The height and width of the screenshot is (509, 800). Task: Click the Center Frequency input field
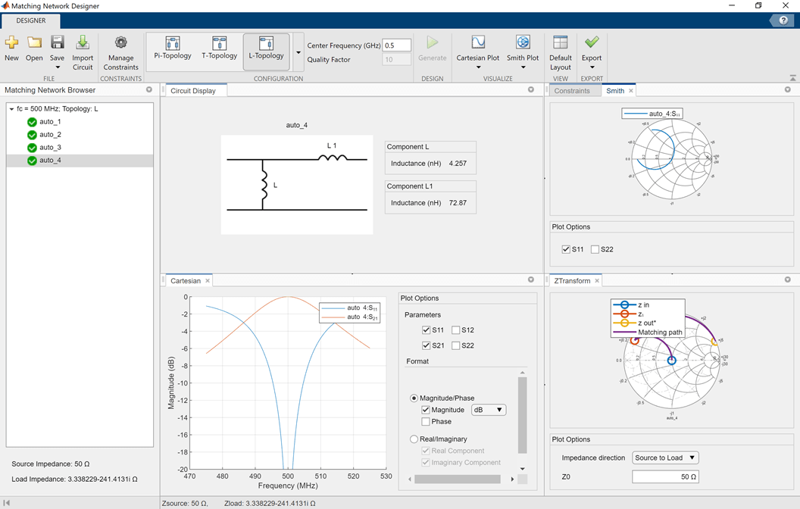[x=396, y=45]
